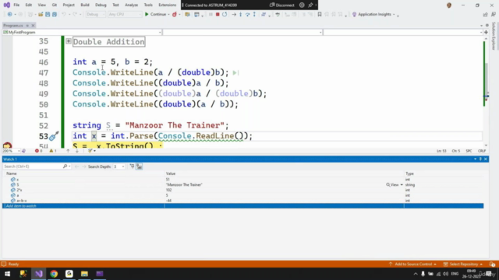Viewport: 499px width, 280px height.
Task: Select the Program.cs document tab
Action: pos(13,26)
